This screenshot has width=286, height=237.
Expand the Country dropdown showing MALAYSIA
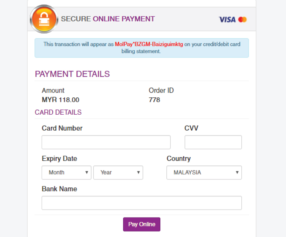tap(204, 172)
